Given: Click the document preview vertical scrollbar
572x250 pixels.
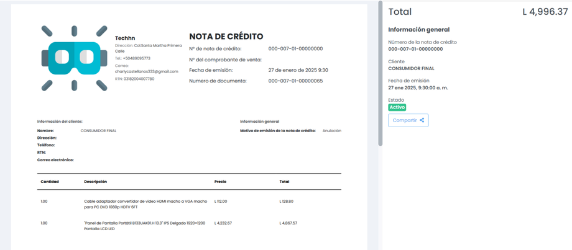Looking at the screenshot, I should click(x=381, y=74).
